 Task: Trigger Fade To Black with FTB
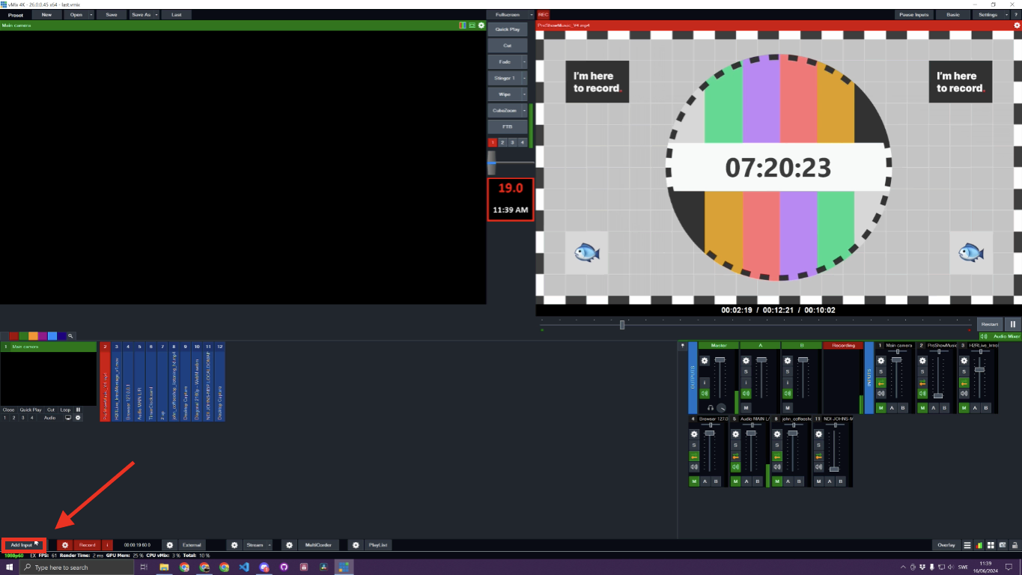click(508, 126)
